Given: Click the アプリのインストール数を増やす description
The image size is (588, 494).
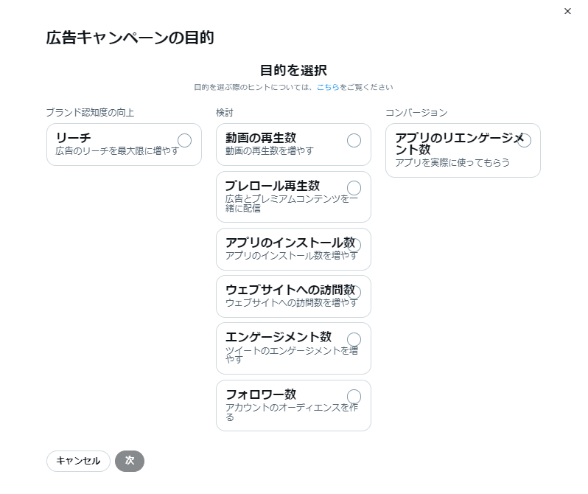Looking at the screenshot, I should [x=291, y=256].
